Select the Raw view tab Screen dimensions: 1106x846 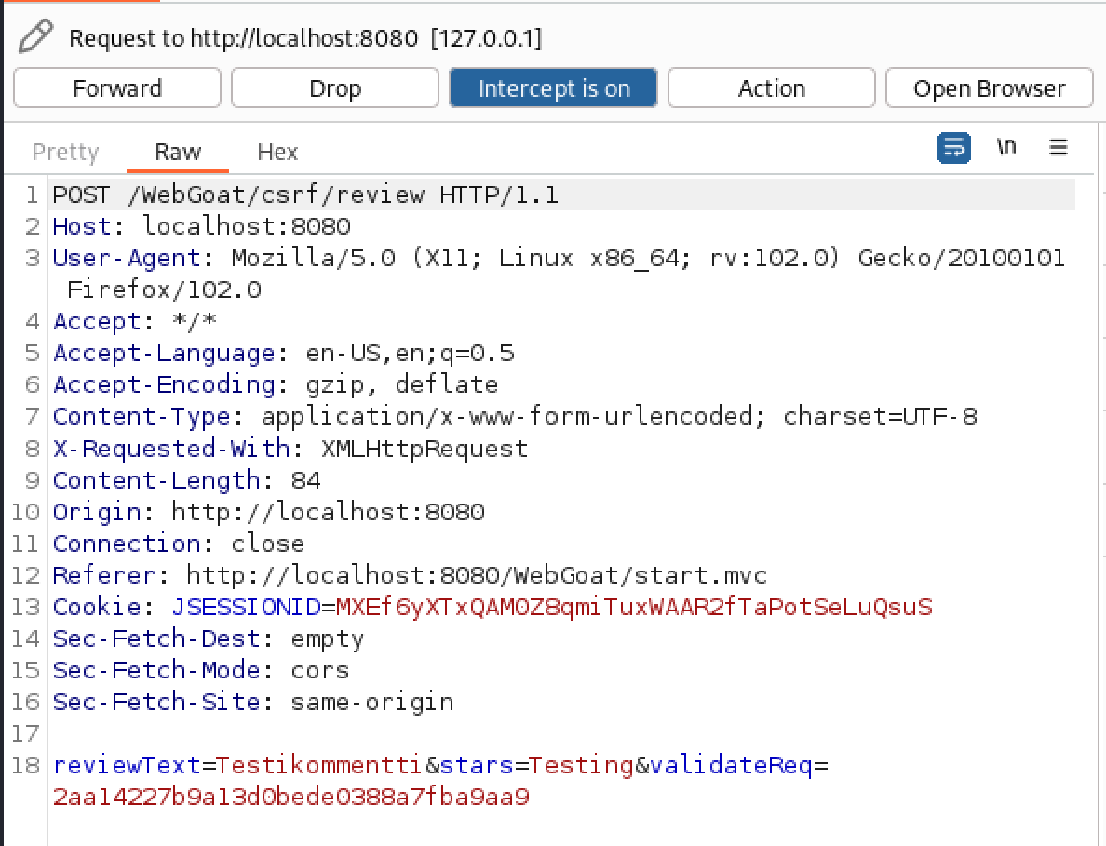click(178, 152)
